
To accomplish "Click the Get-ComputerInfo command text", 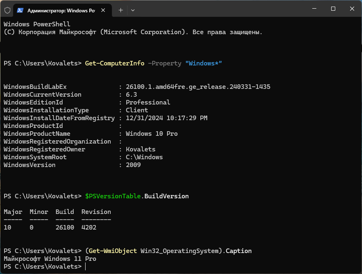I will tap(114, 63).
